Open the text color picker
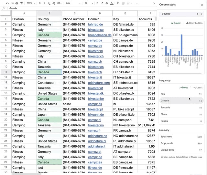207x175 pixels. tap(112, 3)
